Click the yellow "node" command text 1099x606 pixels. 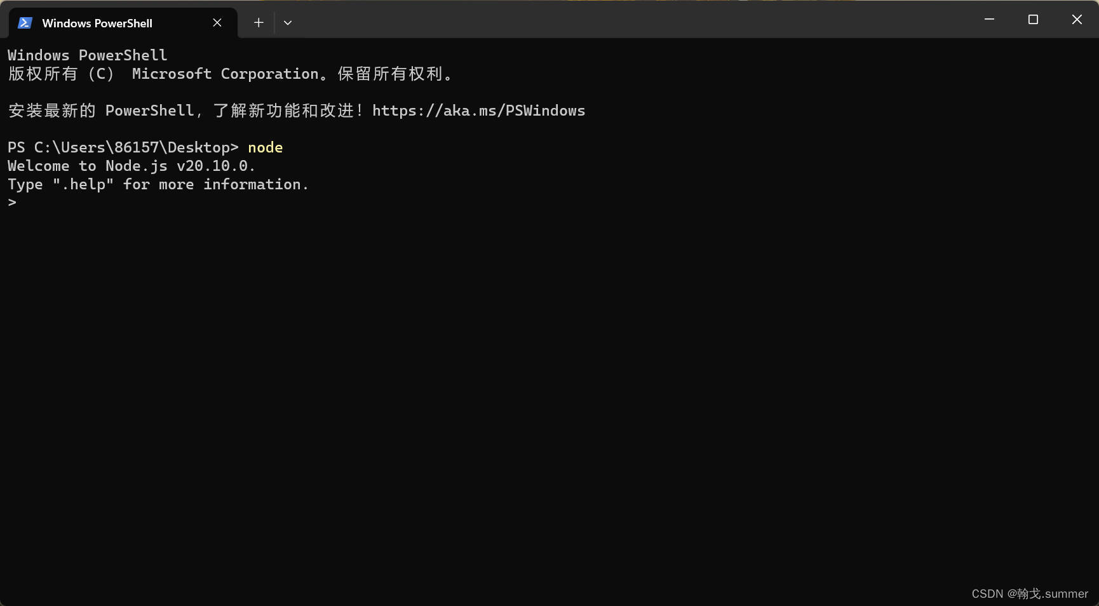tap(265, 147)
